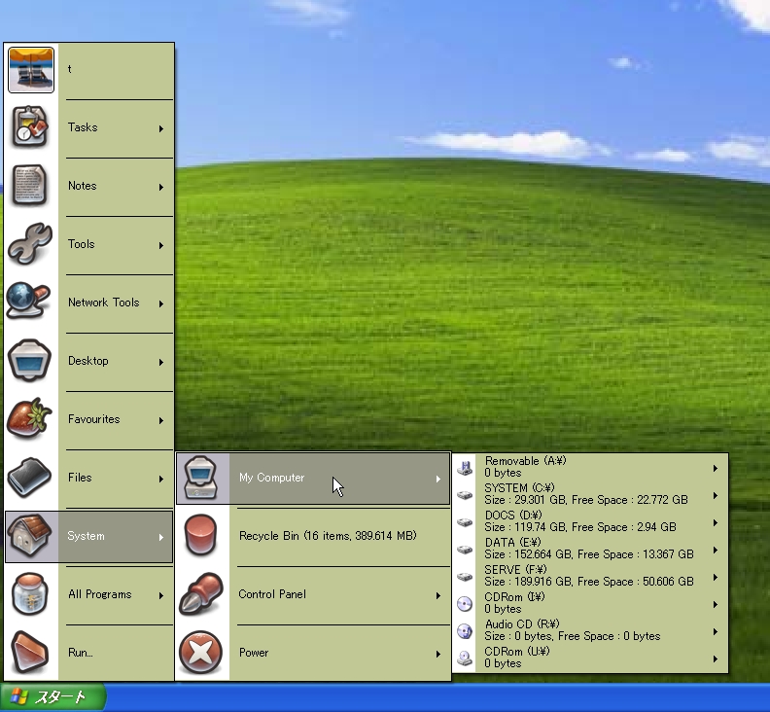Click the Control Panel stamp icon
Screen dimensions: 770x712
201,593
